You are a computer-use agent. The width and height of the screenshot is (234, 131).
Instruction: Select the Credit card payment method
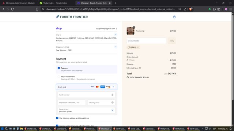tap(87, 87)
